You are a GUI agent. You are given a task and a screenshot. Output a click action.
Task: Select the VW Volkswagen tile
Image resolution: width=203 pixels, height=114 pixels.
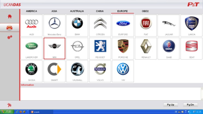tap(123, 71)
